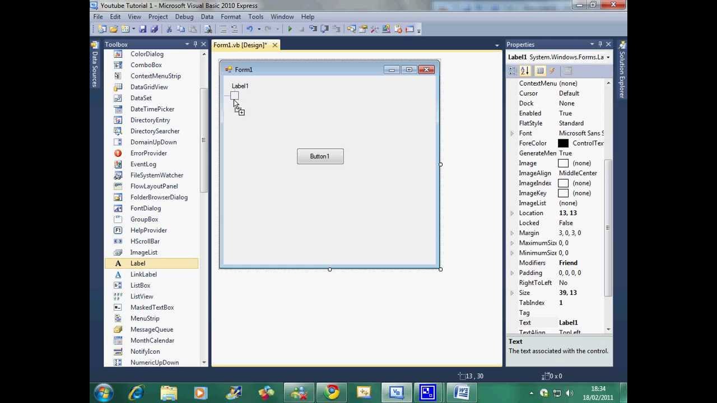This screenshot has height=403, width=717.
Task: Click the Undo arrow toolbar icon
Action: [249, 29]
